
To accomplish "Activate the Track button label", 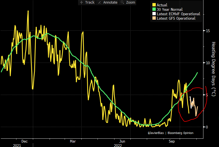I will 90,2.
